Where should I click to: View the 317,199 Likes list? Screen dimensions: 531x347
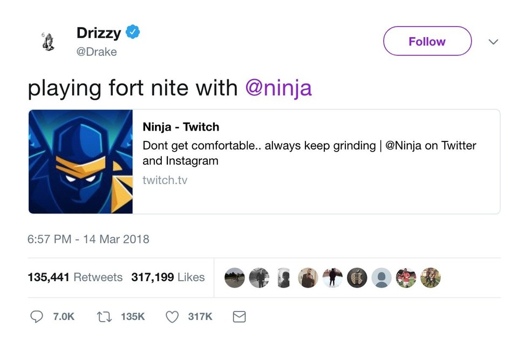(x=168, y=277)
